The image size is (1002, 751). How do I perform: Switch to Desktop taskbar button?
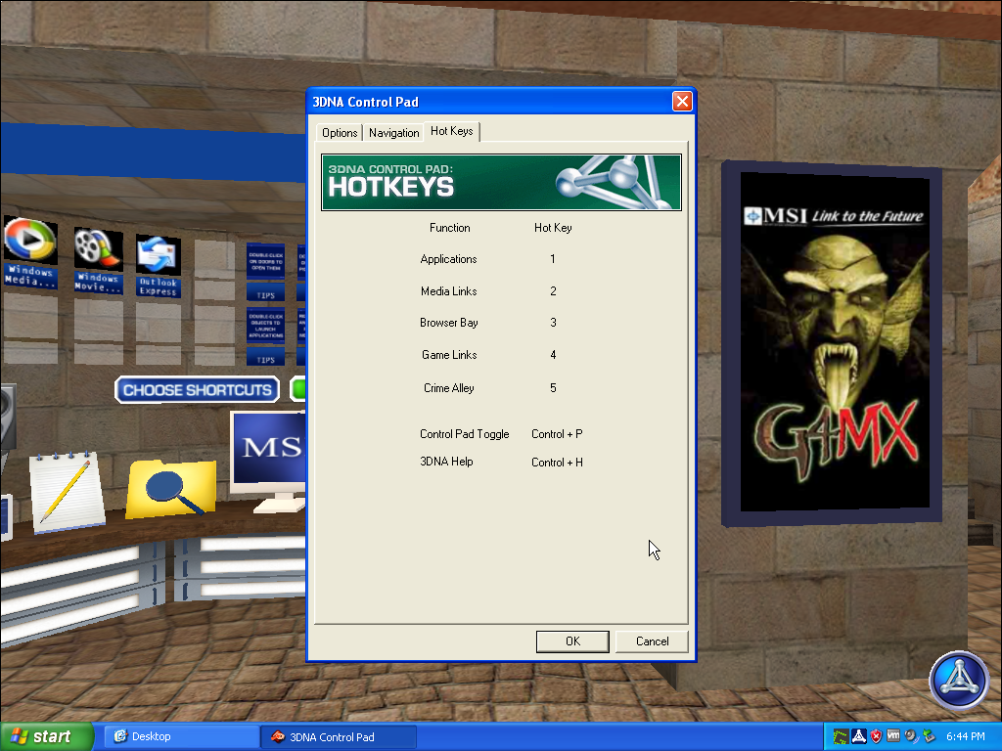[181, 736]
